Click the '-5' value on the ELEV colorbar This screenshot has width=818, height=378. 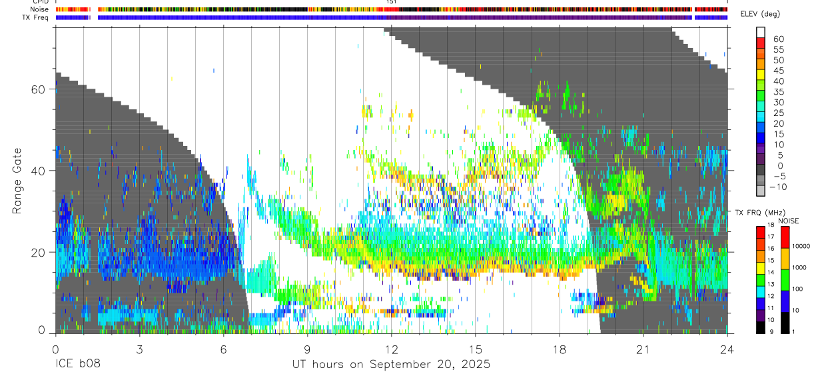(x=779, y=176)
